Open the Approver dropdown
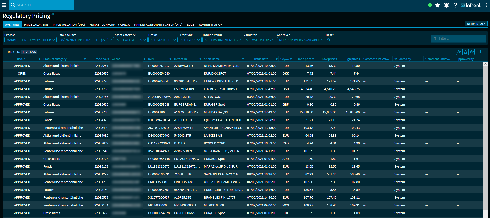 (301, 40)
